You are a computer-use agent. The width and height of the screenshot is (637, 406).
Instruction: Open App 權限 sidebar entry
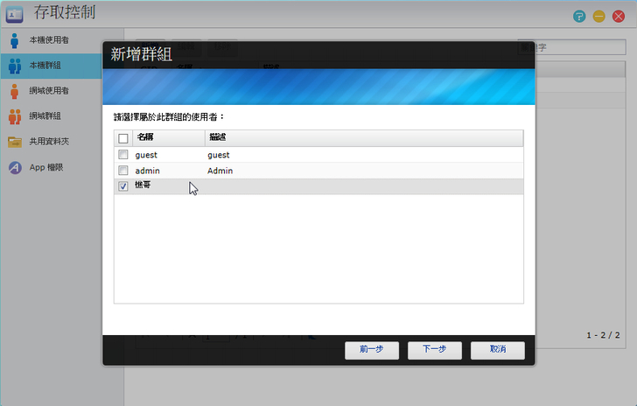click(45, 167)
